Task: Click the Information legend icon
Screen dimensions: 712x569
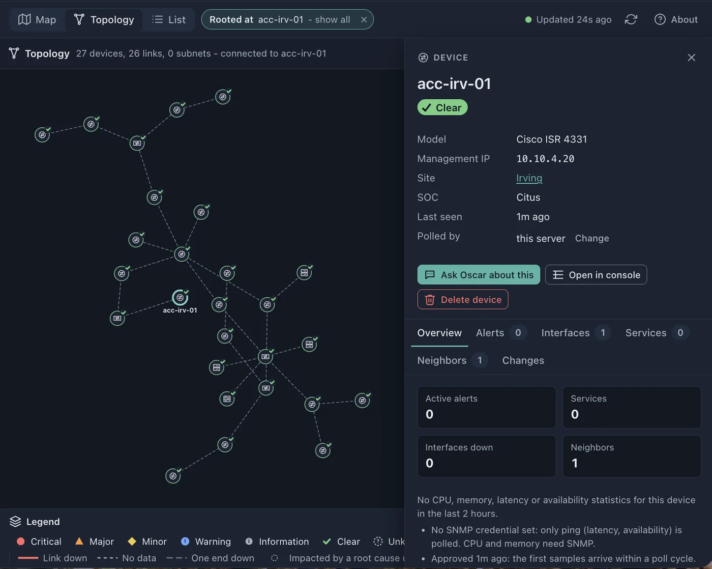Action: click(x=249, y=542)
